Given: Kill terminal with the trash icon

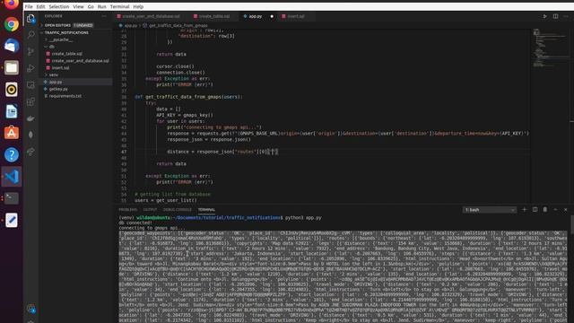Looking at the screenshot, I should (x=545, y=209).
